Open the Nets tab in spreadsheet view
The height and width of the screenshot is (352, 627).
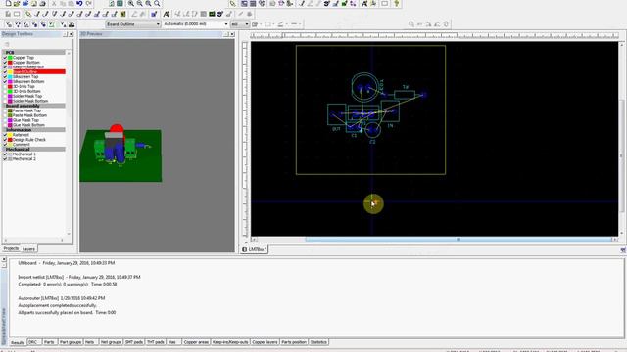click(x=90, y=342)
